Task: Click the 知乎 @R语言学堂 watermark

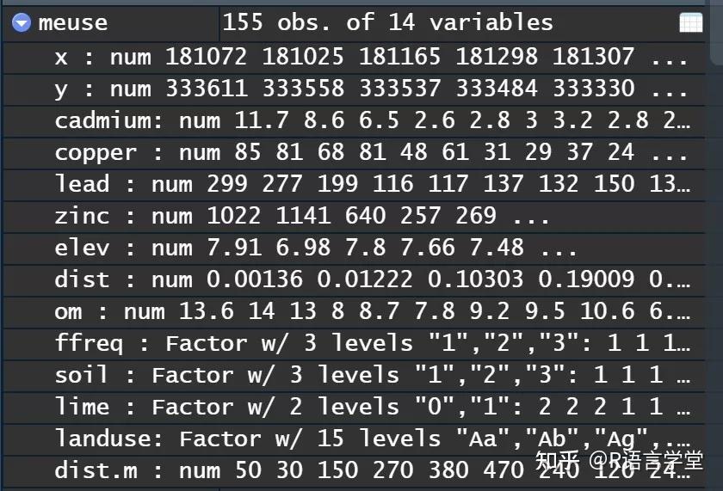Action: (619, 461)
